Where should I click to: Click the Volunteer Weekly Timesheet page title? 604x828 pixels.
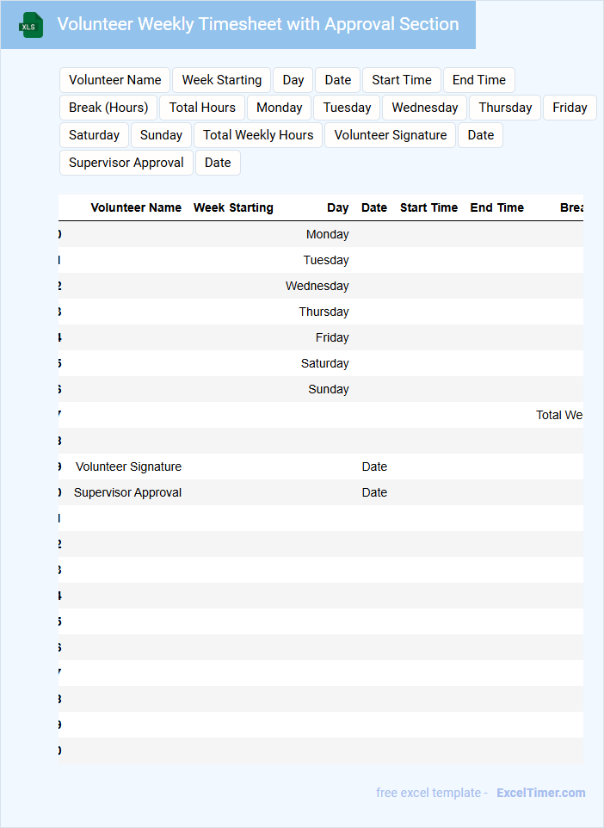tap(257, 24)
